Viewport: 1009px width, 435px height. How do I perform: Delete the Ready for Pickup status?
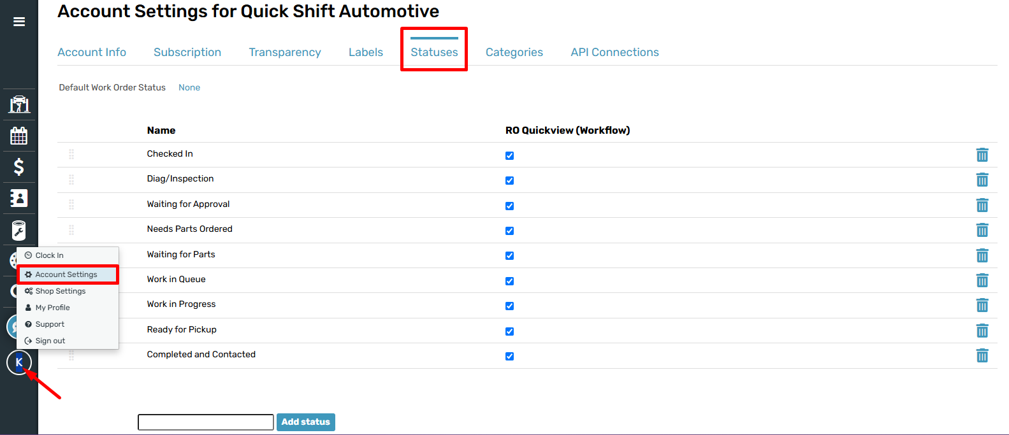[982, 331]
